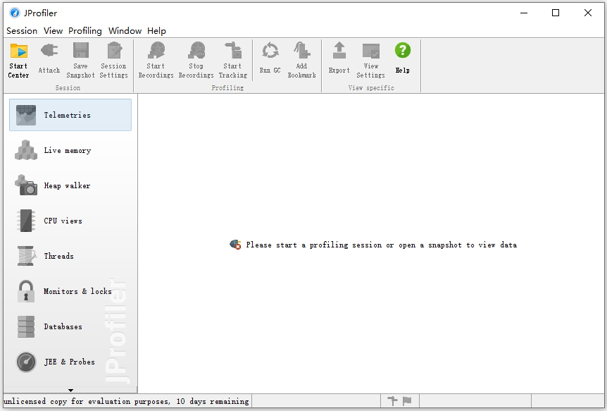
Task: Open Session Settings from toolbar
Action: click(114, 60)
